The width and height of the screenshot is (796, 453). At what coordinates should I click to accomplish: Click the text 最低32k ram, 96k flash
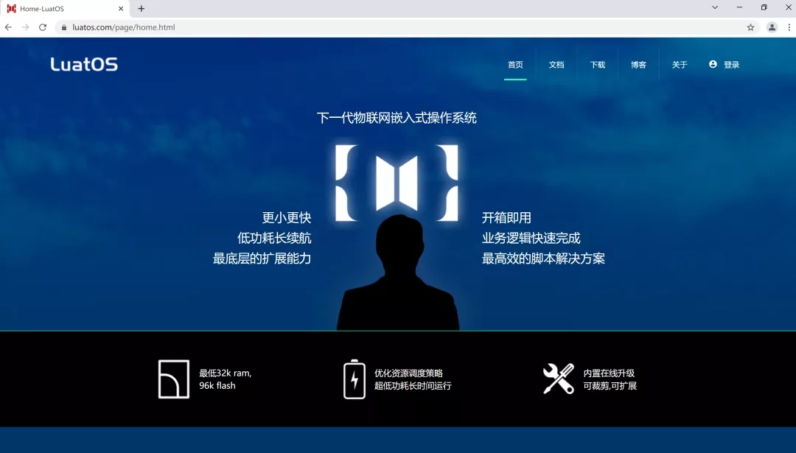tap(226, 379)
